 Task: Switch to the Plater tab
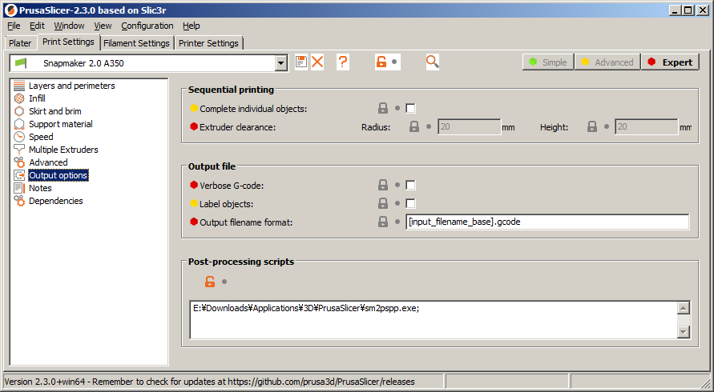[x=20, y=43]
